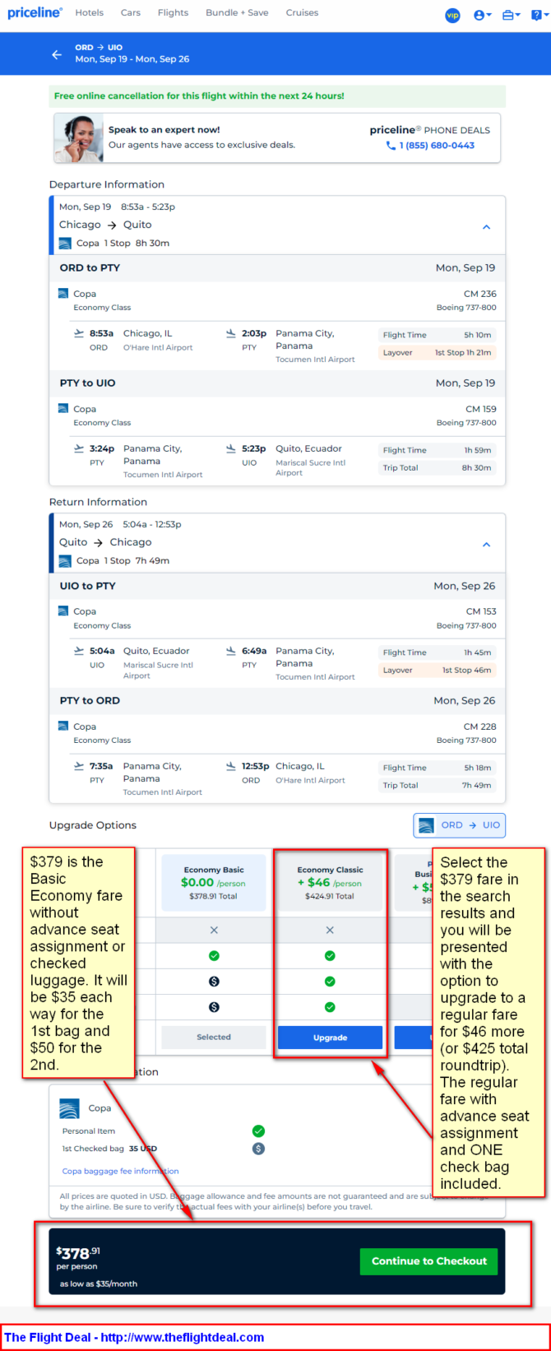Click first green check under Economy Basic

coord(214,956)
